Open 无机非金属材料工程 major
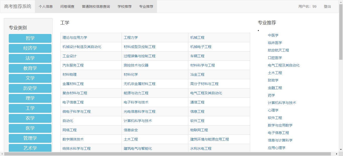Viewport: 343px width, 156px height. click(x=140, y=84)
